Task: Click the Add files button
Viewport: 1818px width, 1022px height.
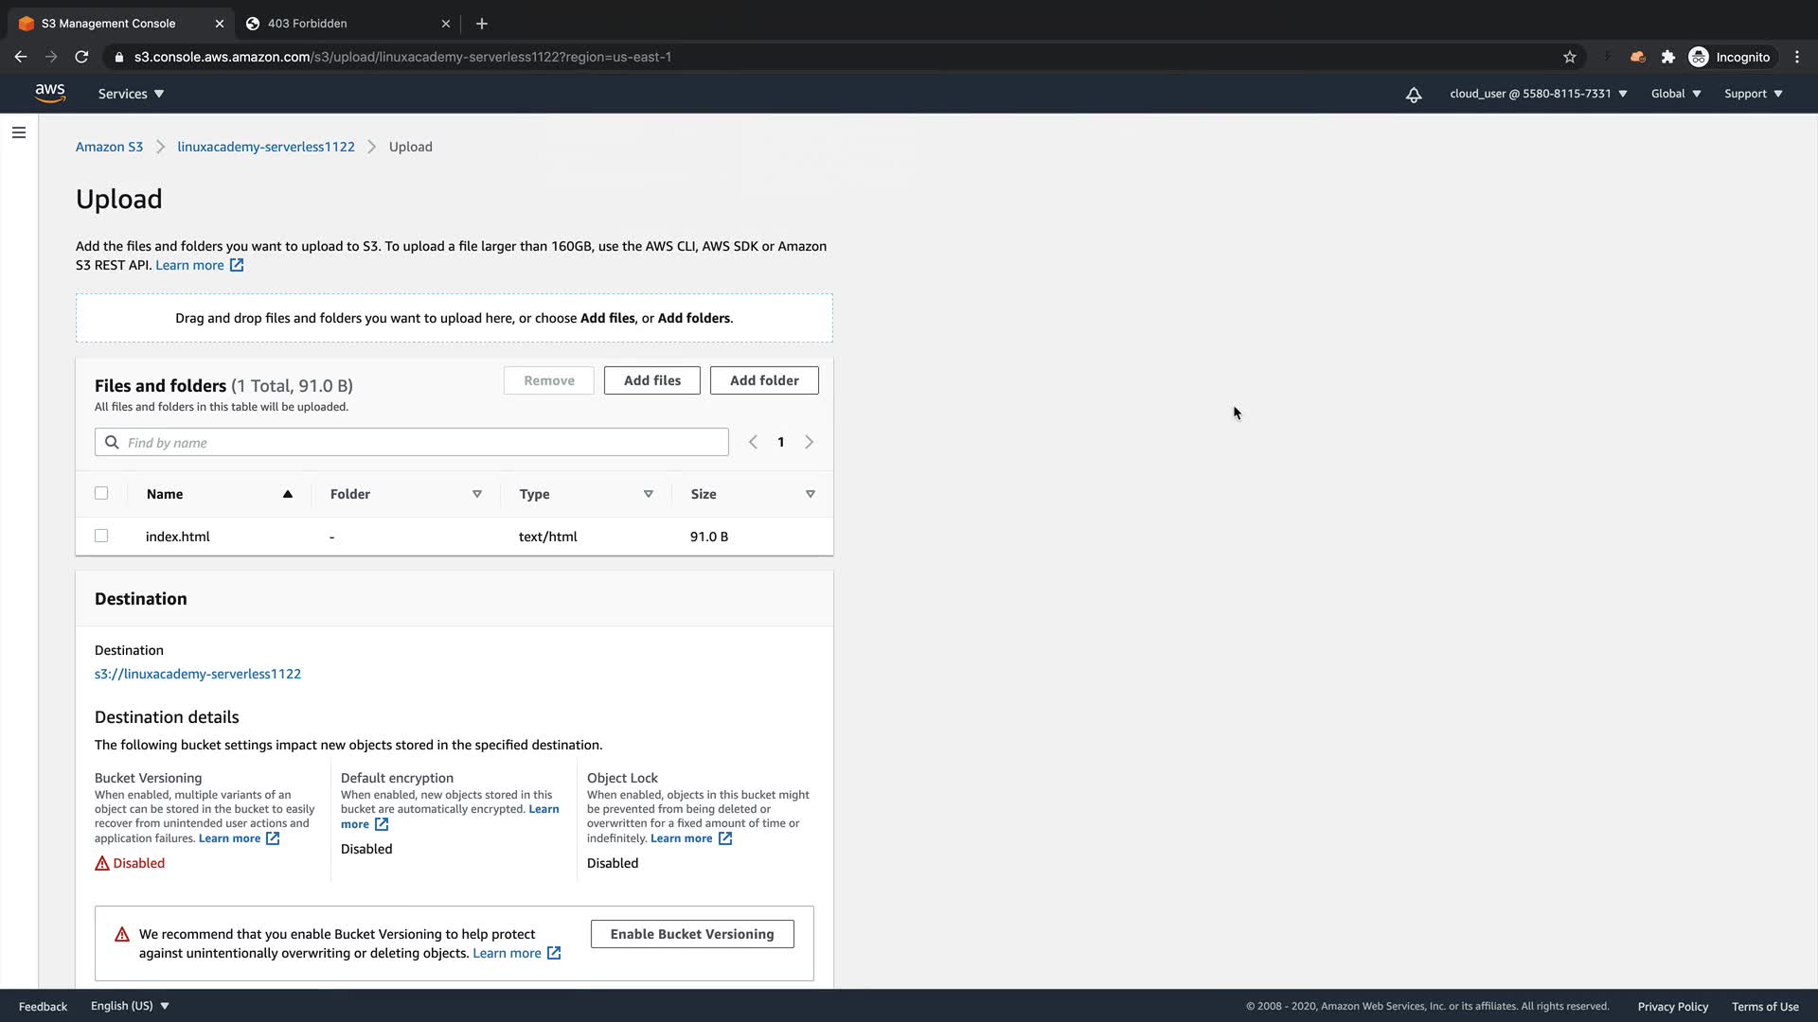Action: tap(651, 380)
